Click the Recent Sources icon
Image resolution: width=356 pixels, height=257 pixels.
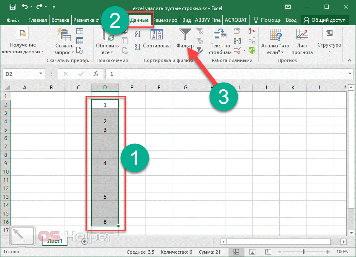pyautogui.click(x=80, y=50)
